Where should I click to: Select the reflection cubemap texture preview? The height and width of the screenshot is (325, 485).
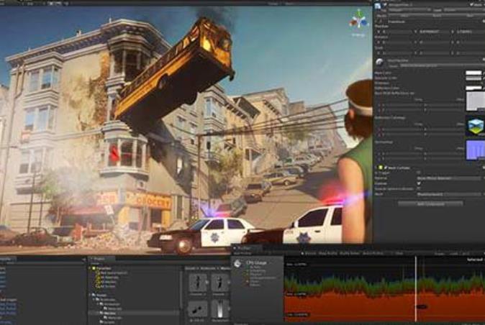pyautogui.click(x=474, y=127)
